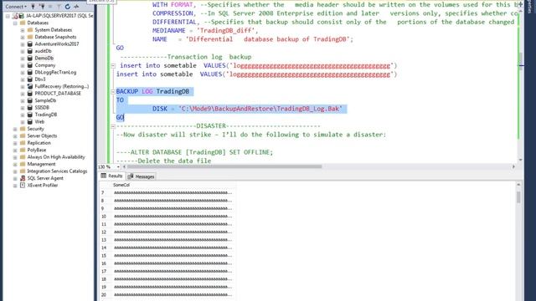Select the Dbv3 database icon

[x=30, y=79]
